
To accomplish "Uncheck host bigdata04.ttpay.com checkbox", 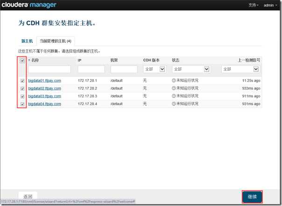I will point(22,104).
